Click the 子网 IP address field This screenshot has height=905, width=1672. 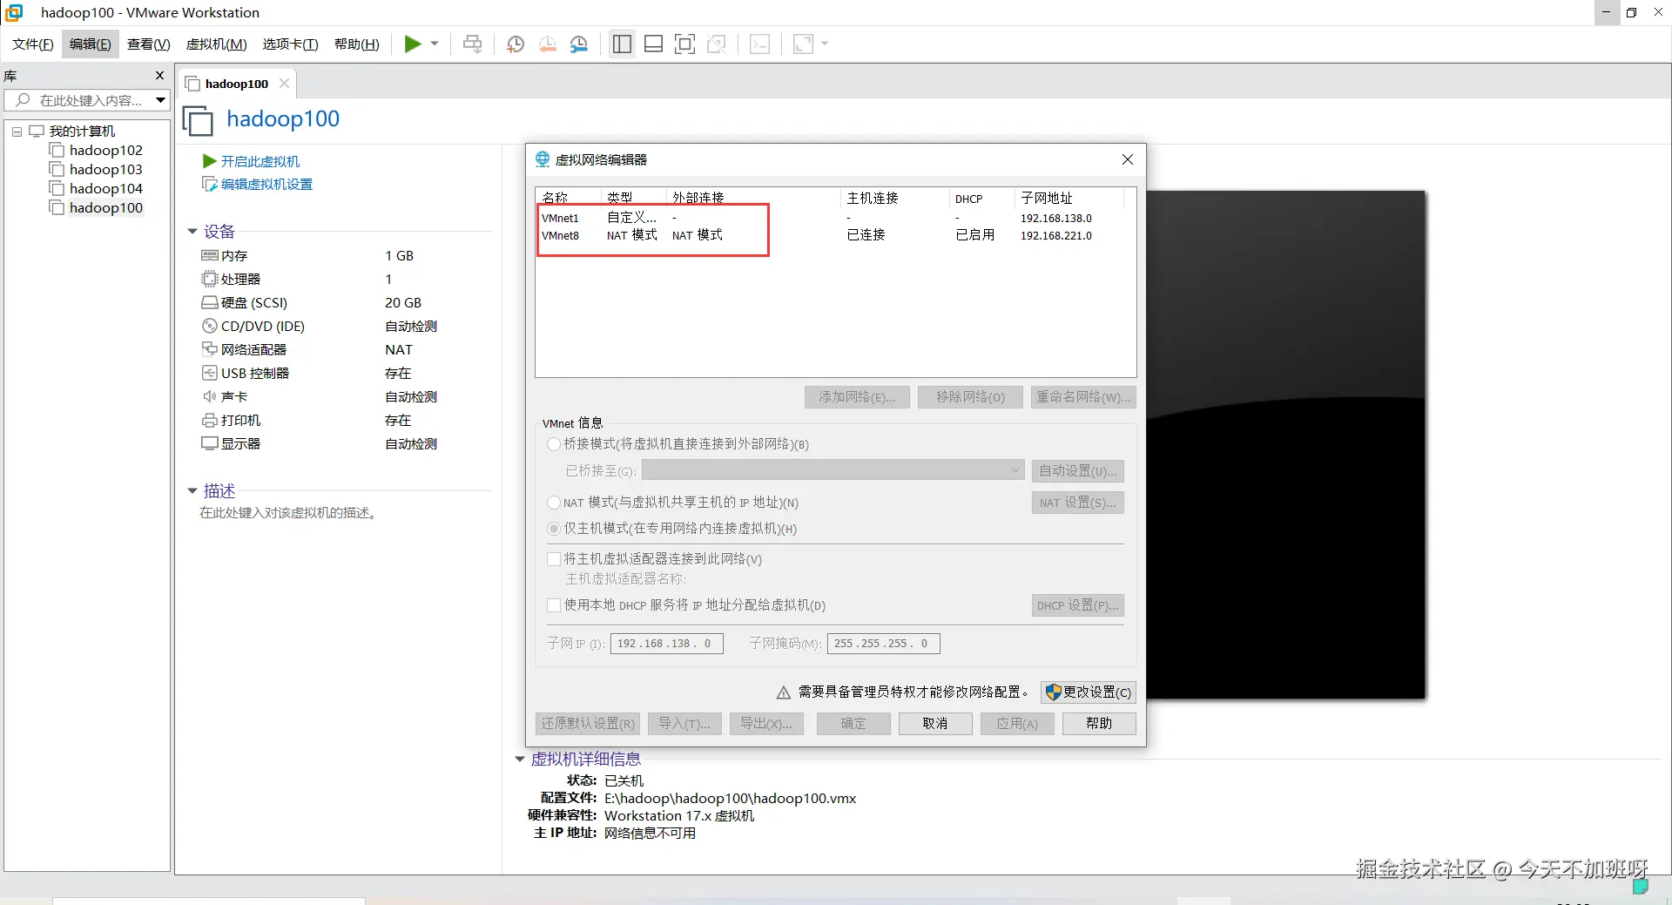(x=666, y=644)
